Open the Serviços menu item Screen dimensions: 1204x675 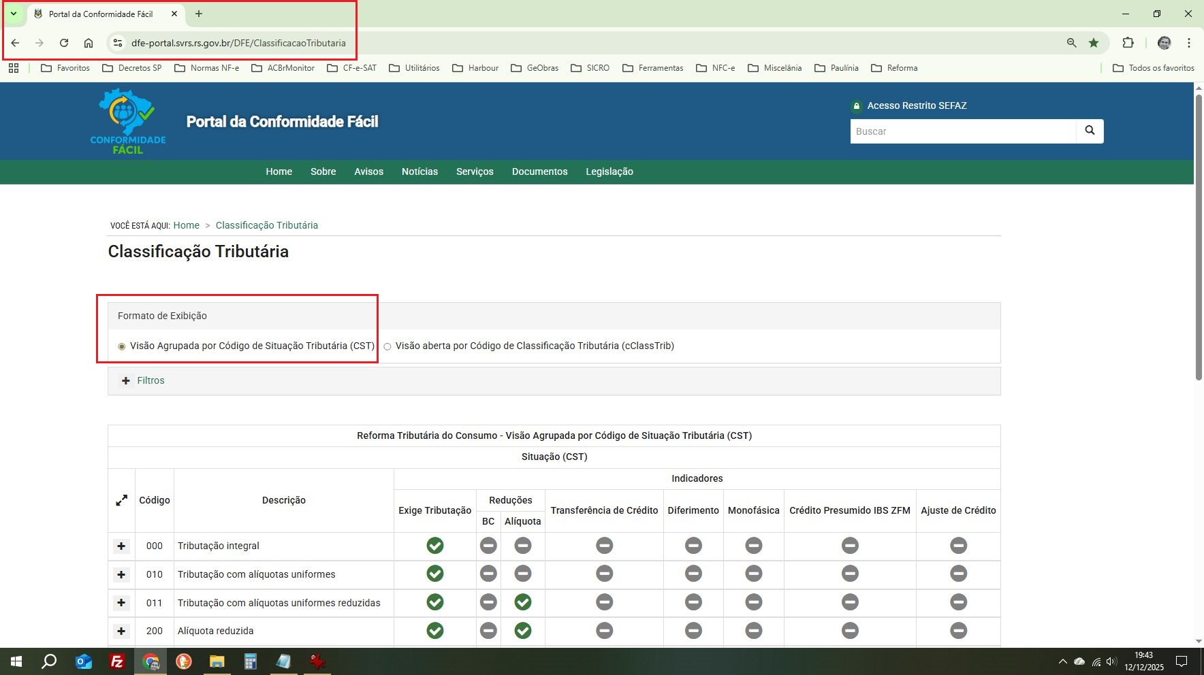[x=475, y=171]
